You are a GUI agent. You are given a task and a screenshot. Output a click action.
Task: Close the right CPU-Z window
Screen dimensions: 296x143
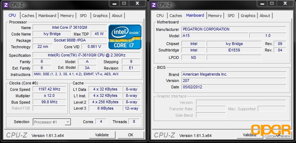285,4
